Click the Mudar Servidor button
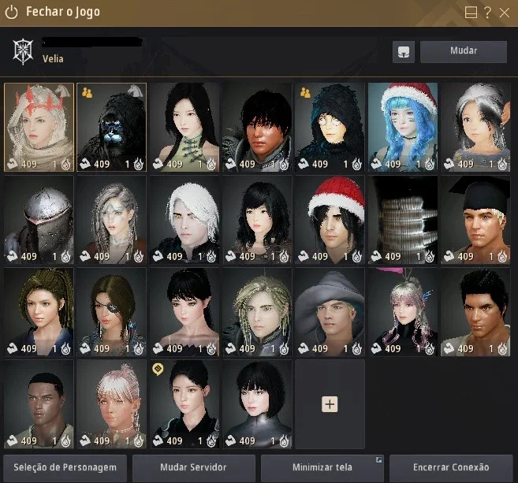518x483 pixels. tap(194, 467)
